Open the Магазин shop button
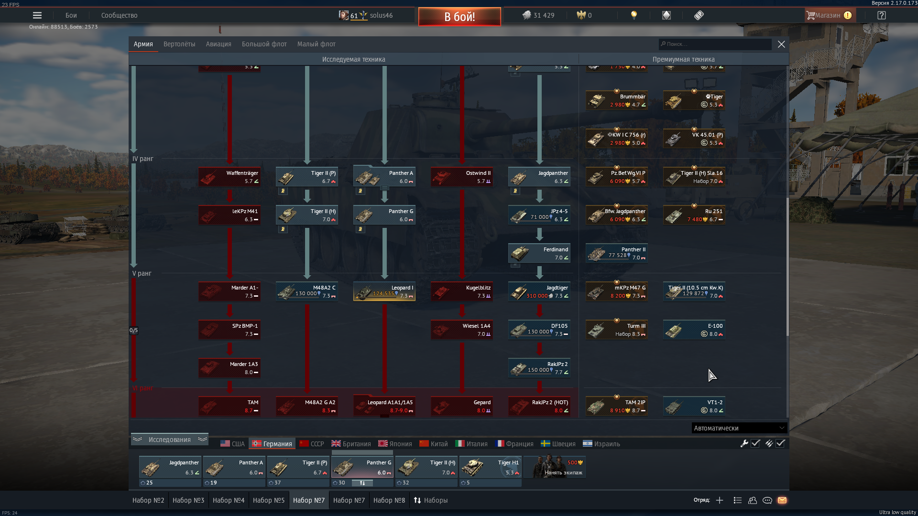This screenshot has width=918, height=516. click(x=830, y=15)
